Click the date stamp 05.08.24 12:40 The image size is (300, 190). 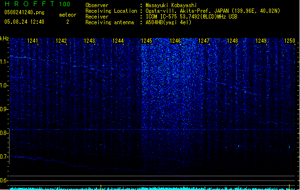tap(24, 22)
